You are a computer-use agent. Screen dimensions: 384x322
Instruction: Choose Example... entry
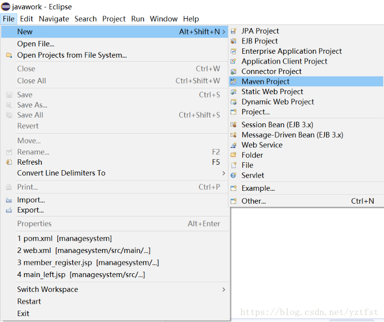click(x=306, y=188)
